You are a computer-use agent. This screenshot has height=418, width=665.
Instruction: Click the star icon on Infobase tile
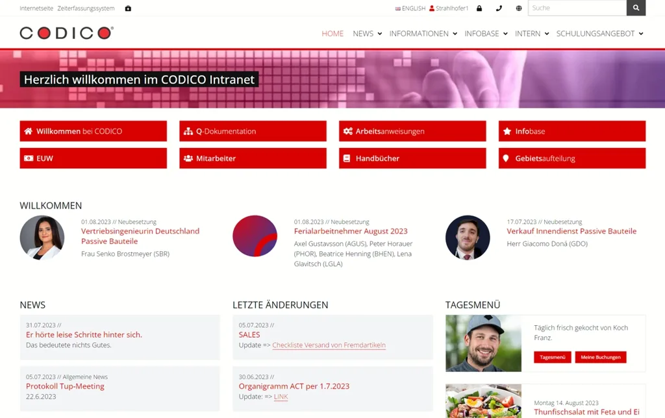coord(507,131)
